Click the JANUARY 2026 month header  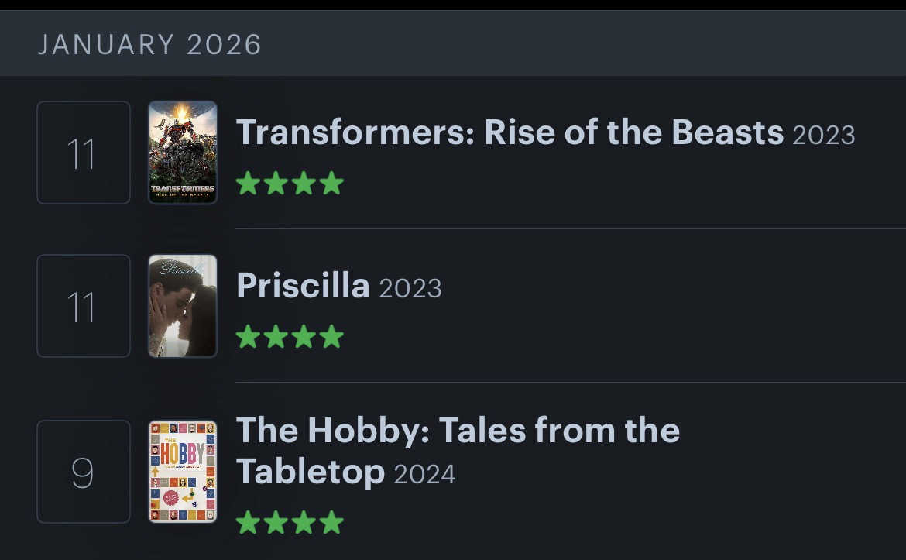[x=149, y=44]
